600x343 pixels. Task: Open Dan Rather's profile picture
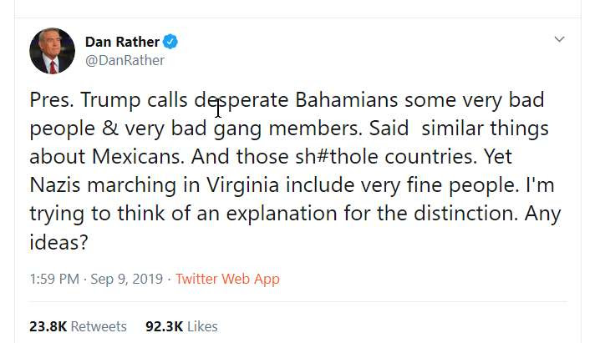tap(52, 51)
